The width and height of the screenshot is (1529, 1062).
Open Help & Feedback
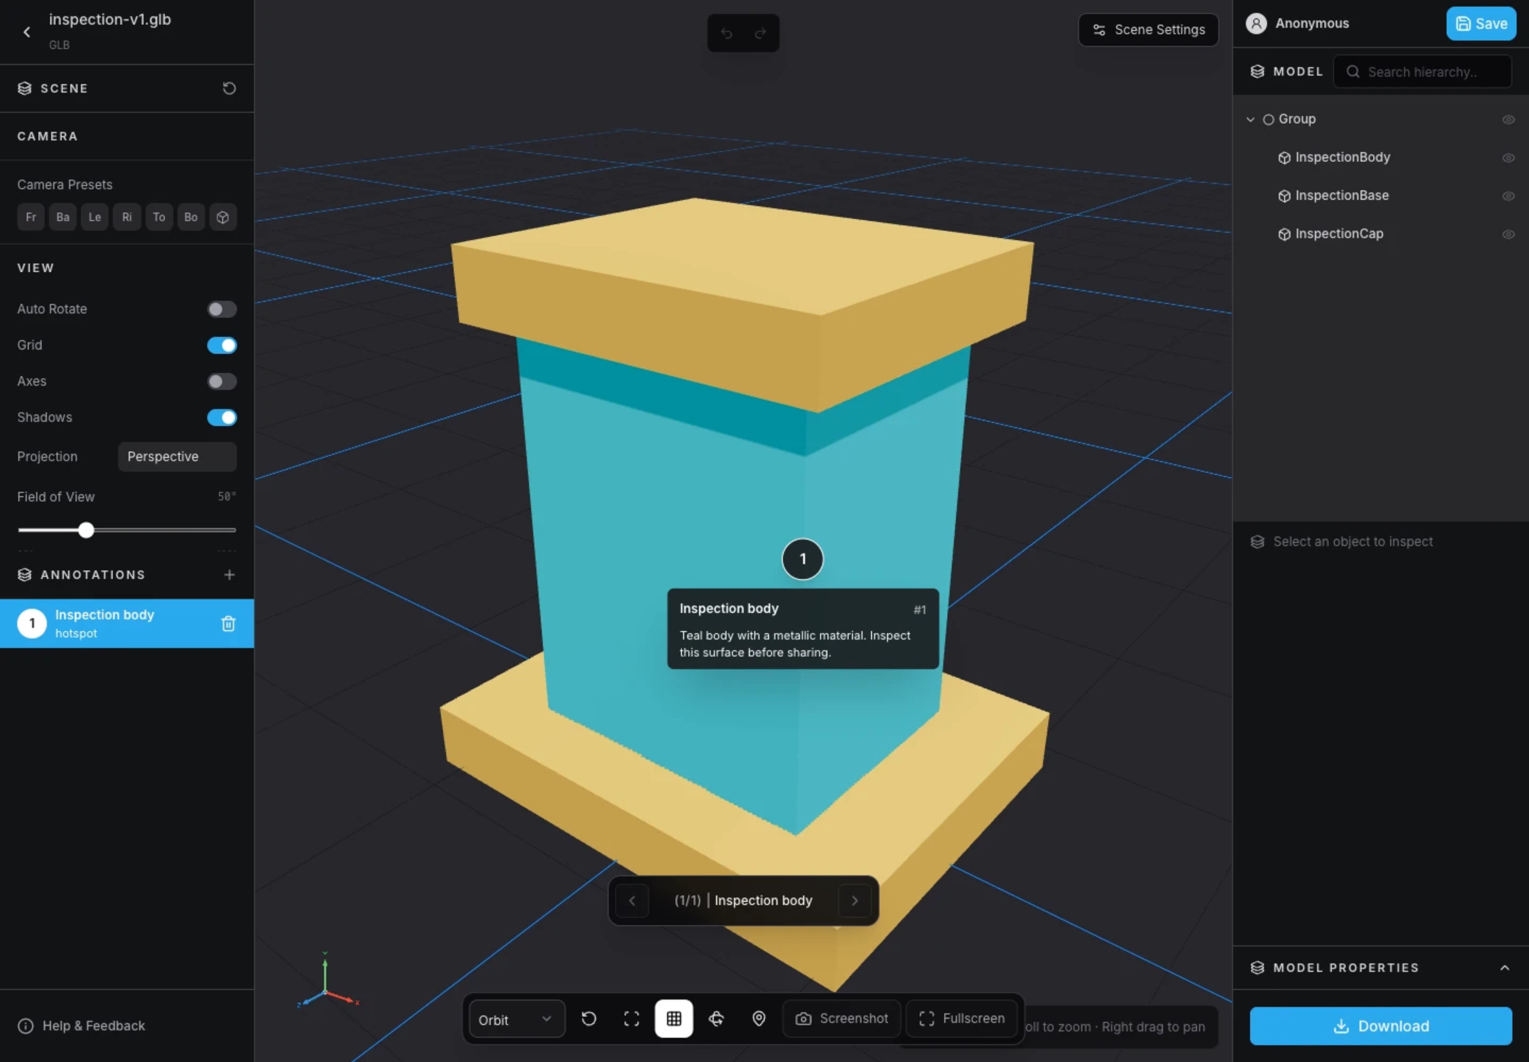point(81,1026)
